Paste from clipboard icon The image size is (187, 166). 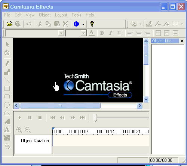tap(57, 24)
